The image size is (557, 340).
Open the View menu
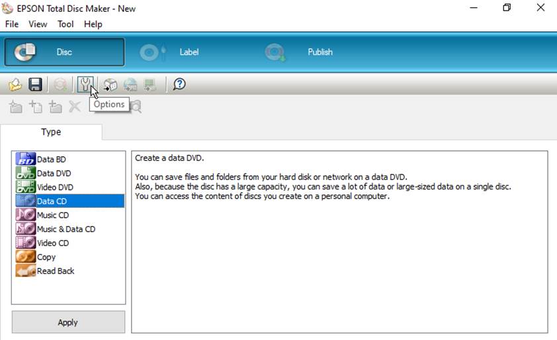pyautogui.click(x=38, y=24)
